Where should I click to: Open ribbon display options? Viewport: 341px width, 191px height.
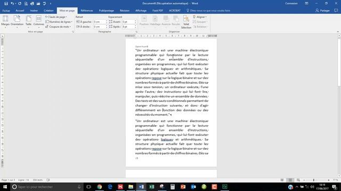(x=306, y=4)
